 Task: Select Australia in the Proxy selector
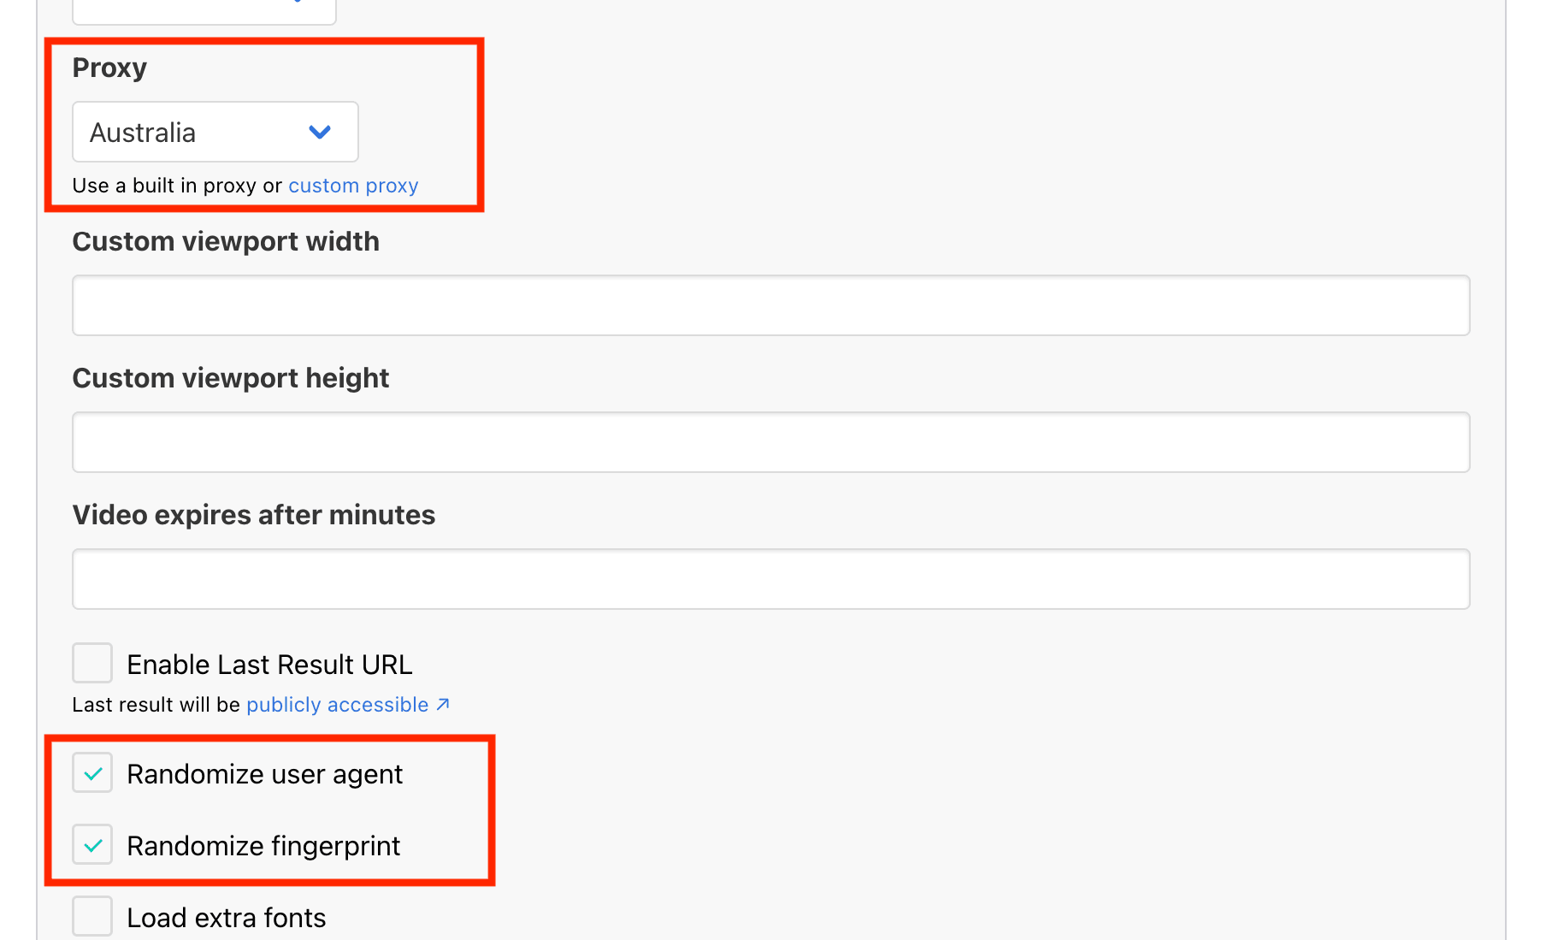tap(214, 132)
